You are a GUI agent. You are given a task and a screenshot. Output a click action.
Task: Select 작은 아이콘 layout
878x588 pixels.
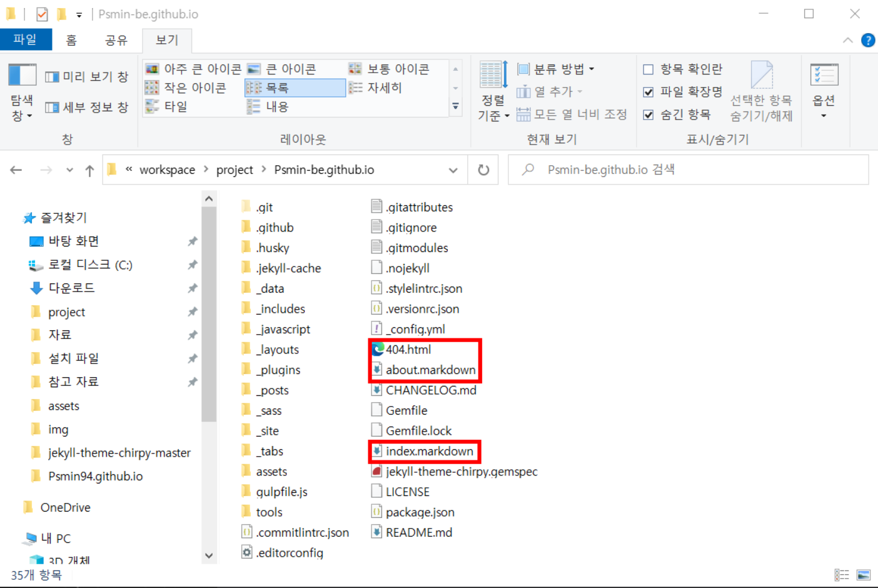coord(186,88)
